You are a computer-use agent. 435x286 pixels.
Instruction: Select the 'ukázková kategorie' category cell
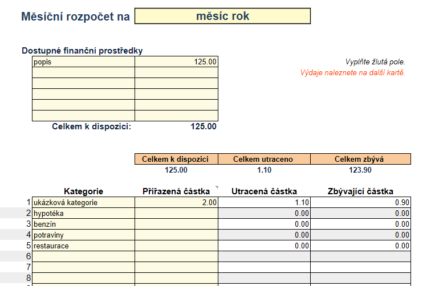pyautogui.click(x=83, y=202)
